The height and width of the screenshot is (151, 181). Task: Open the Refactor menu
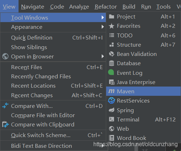pos(106,7)
